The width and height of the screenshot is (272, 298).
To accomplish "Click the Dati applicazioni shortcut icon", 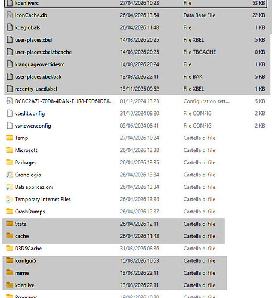I will (x=10, y=187).
